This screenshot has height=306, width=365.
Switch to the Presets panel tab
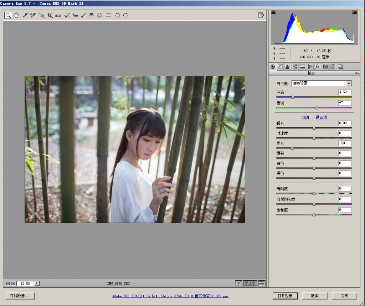click(x=333, y=67)
